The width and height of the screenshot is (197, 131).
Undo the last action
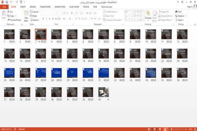tap(11, 2)
